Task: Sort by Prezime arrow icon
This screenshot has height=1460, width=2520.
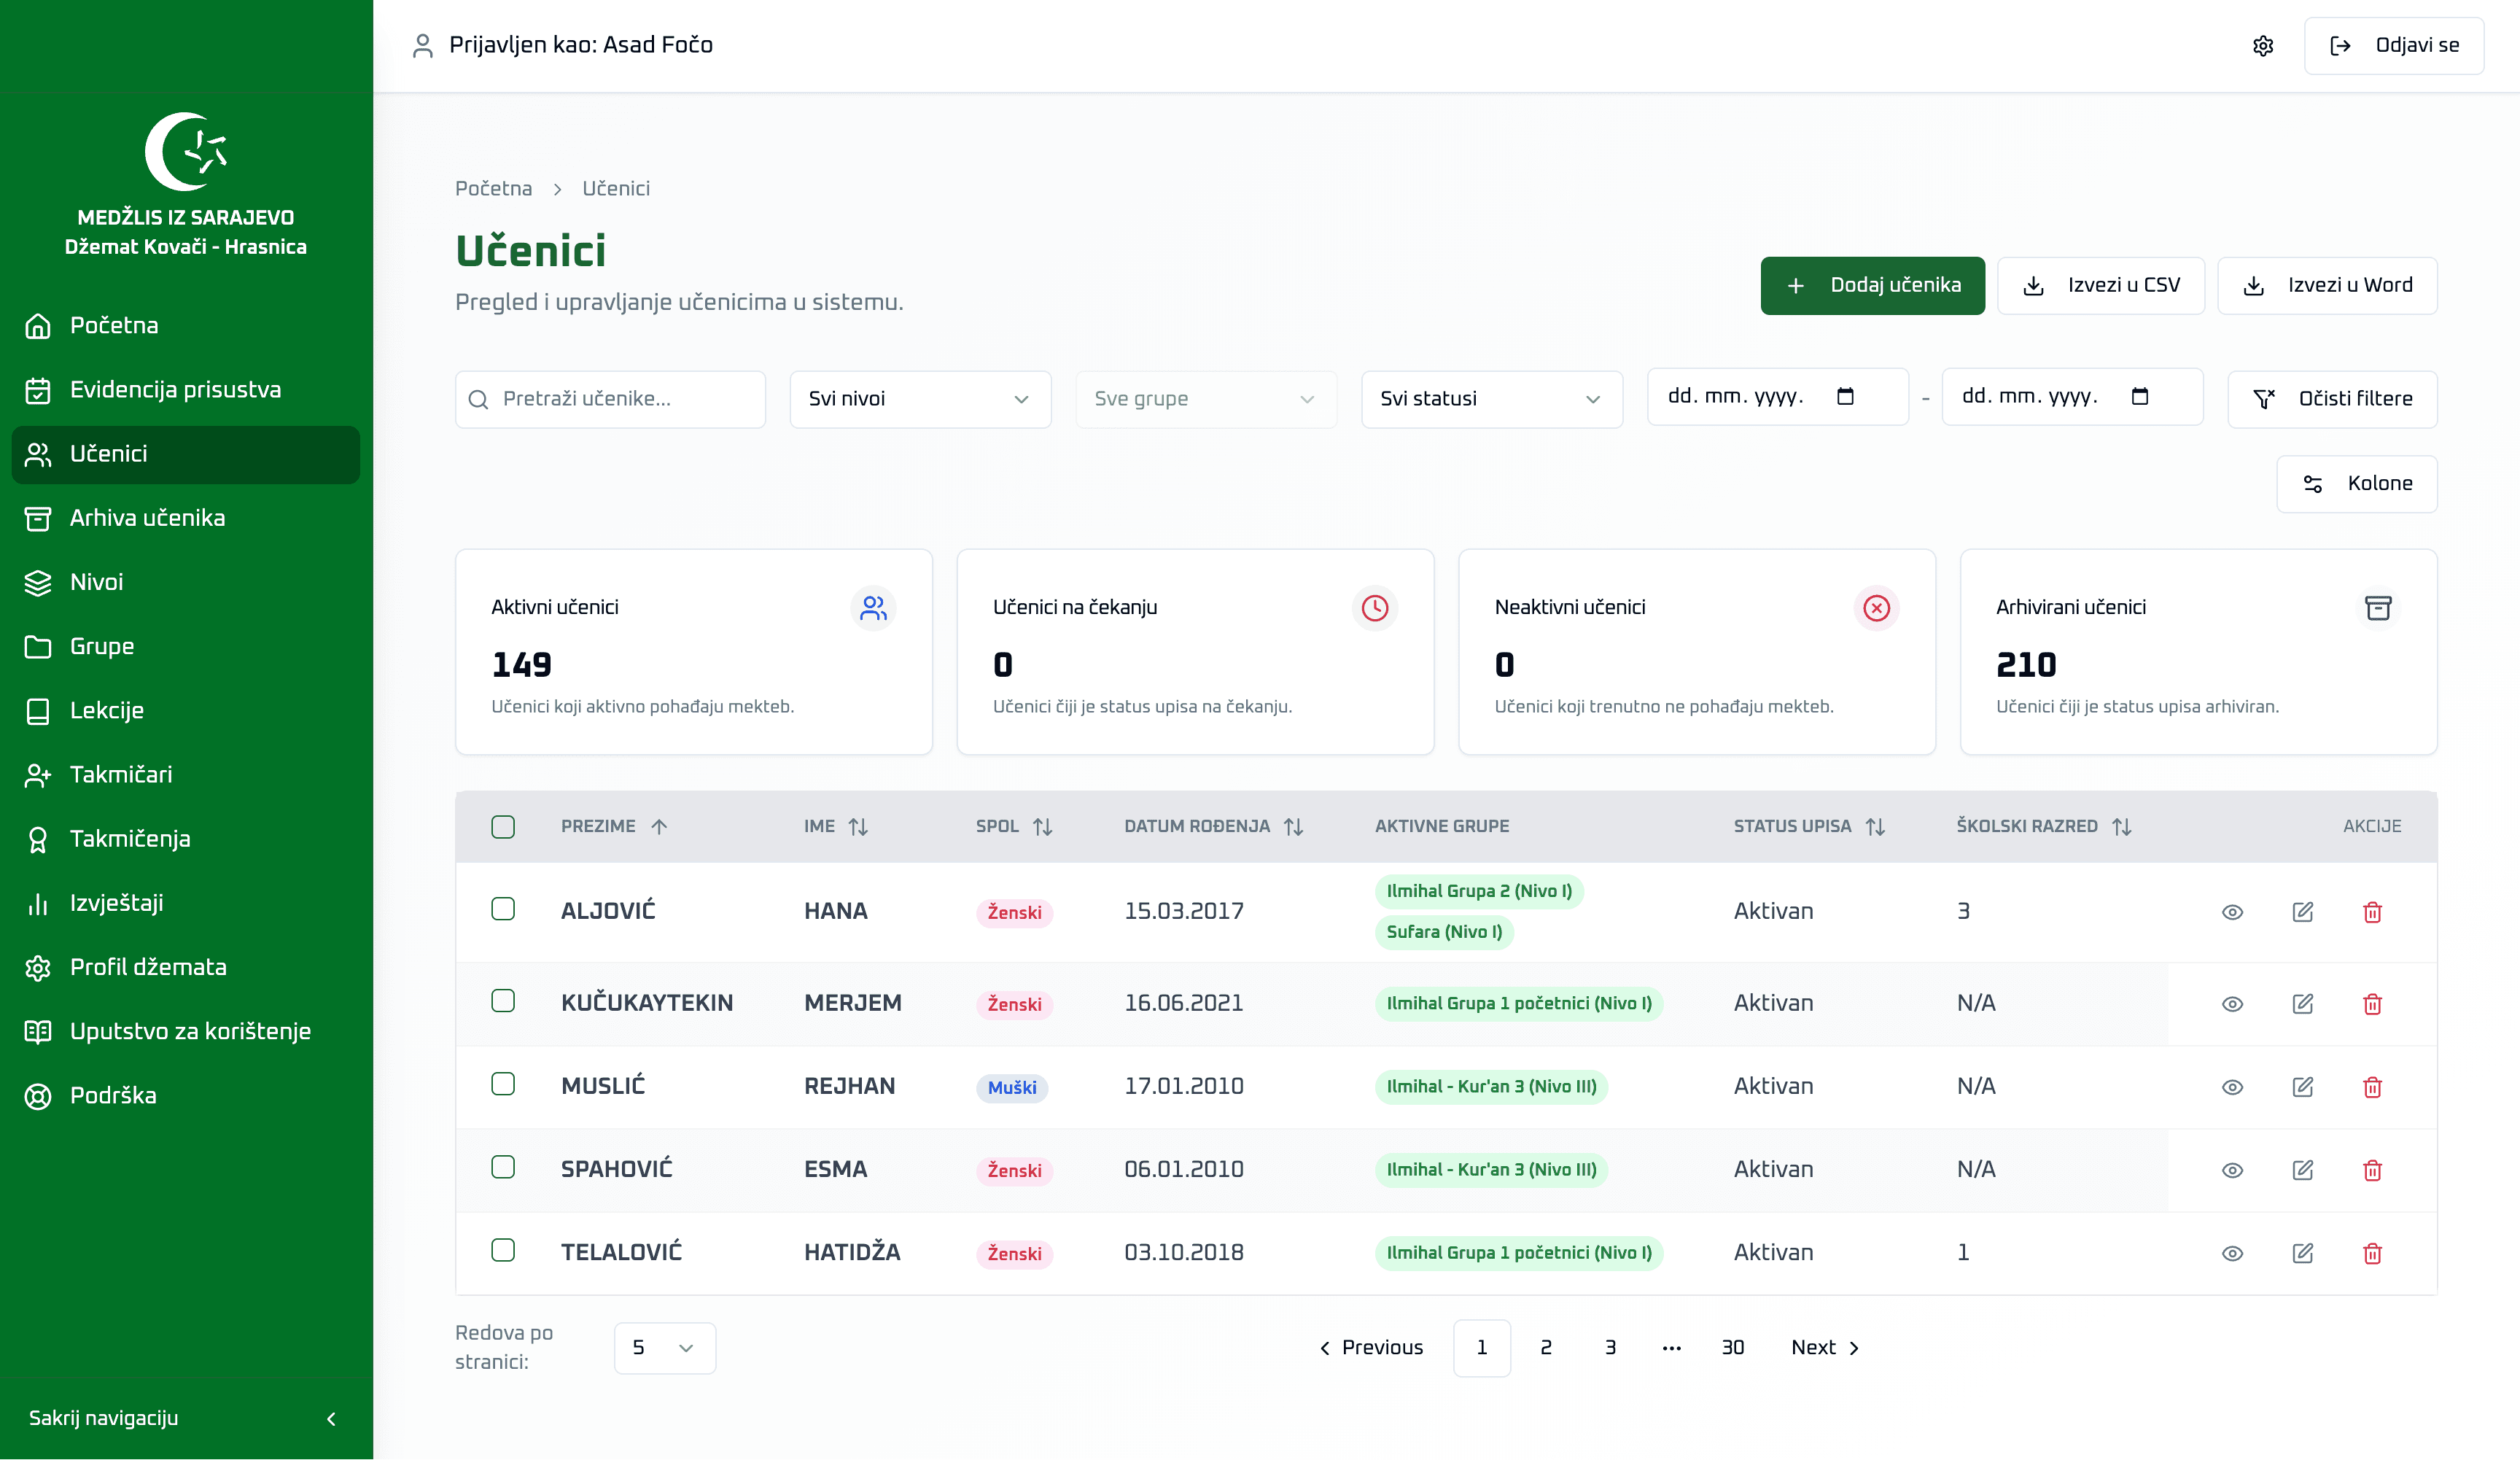Action: tap(659, 827)
